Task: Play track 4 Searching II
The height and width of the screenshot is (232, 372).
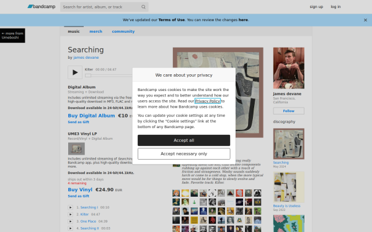Action: (x=71, y=228)
